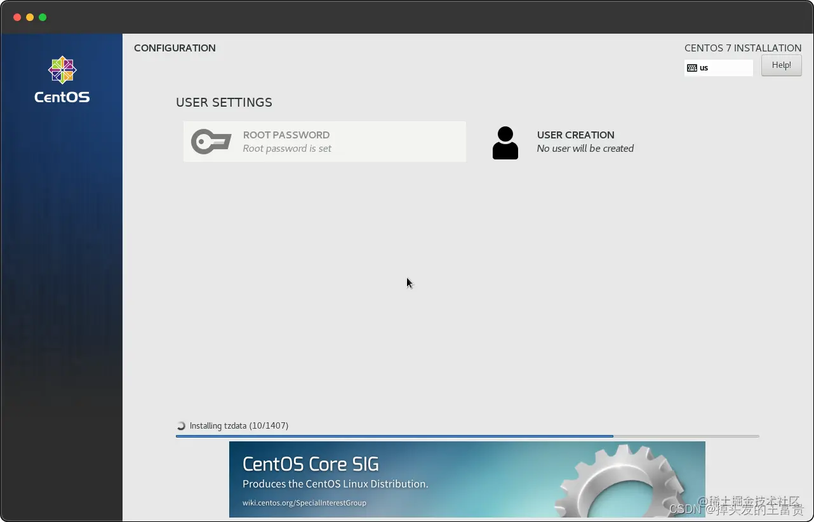Maximize the window with green button
Viewport: 814px width, 522px height.
pos(43,17)
